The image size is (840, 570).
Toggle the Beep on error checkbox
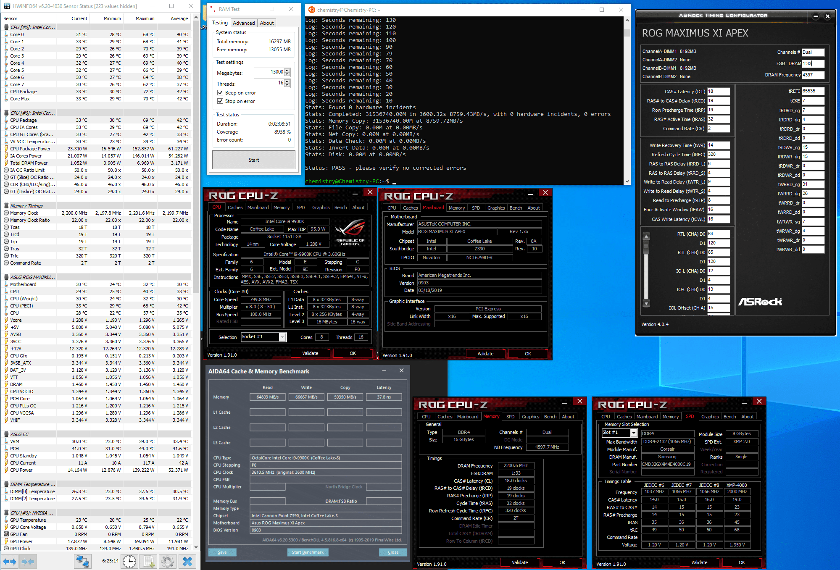click(220, 93)
